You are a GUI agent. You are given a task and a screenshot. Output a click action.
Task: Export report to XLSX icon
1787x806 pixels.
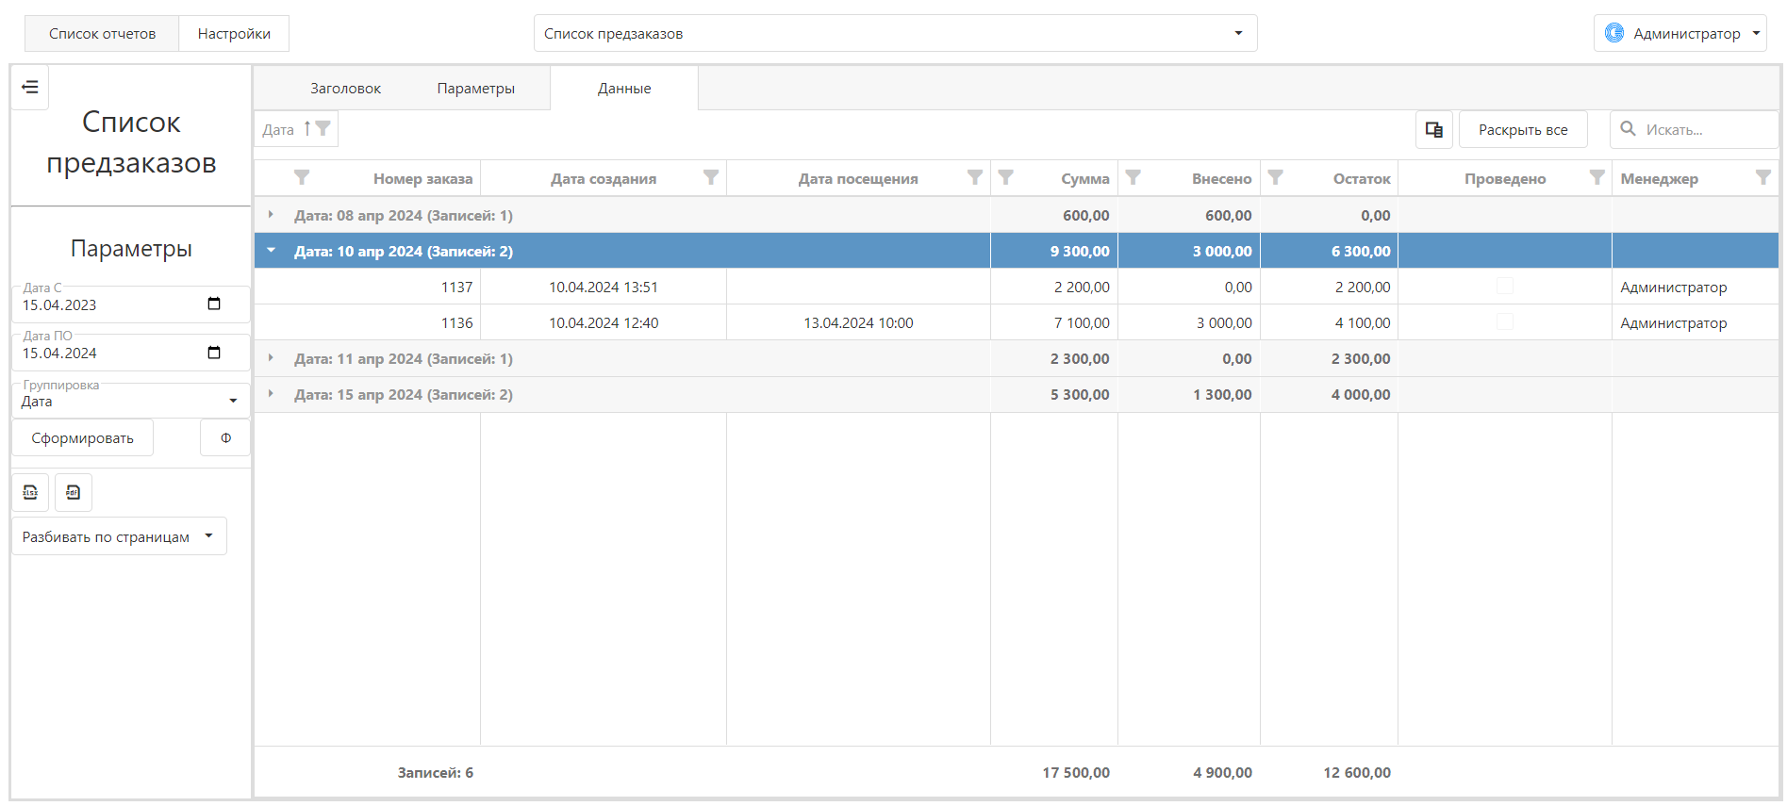[x=30, y=492]
